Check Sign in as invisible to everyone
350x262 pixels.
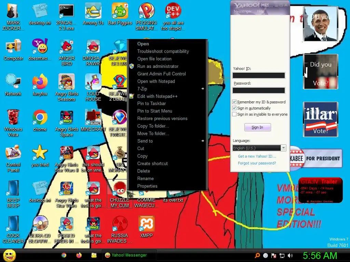point(234,114)
